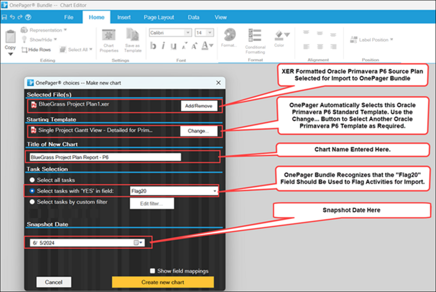Align text top left icon
The height and width of the screenshot is (292, 436).
click(306, 34)
